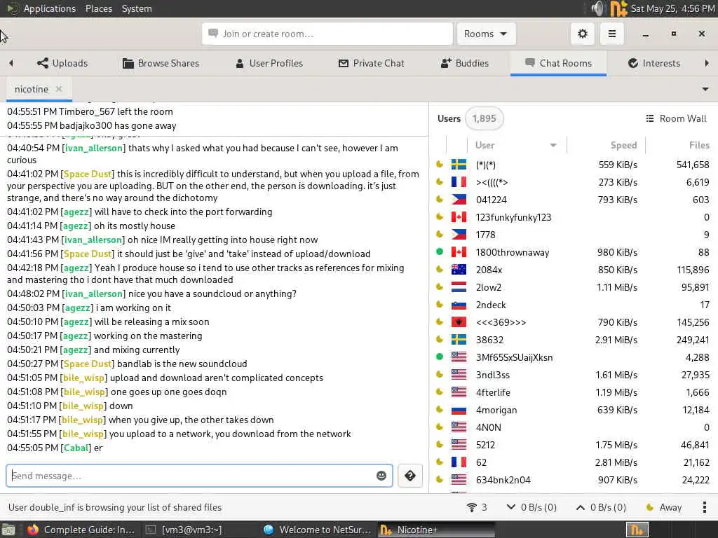
Task: Close the nicotine room tab
Action: [59, 89]
